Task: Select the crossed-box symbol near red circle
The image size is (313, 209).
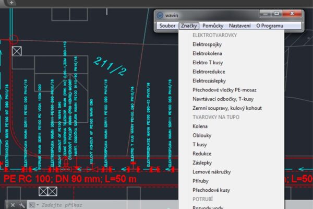Action: click(x=17, y=51)
